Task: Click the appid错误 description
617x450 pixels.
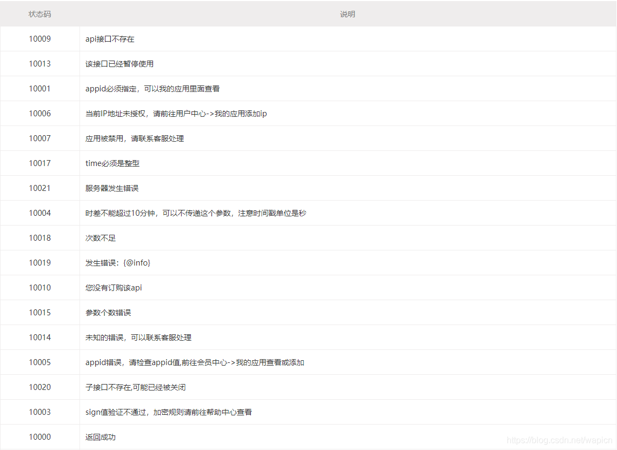Action: (x=195, y=361)
